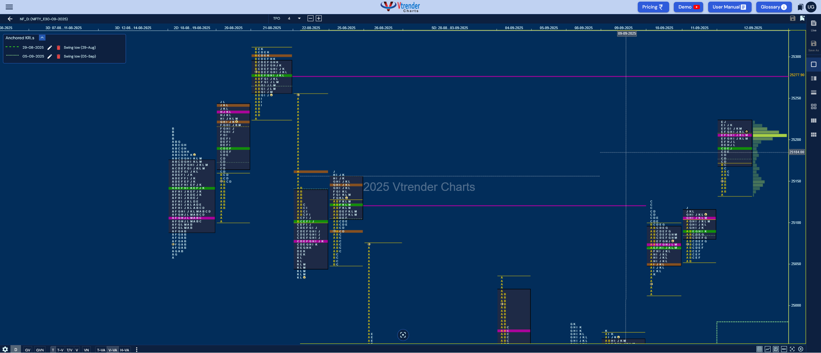Click the 09-09-2025 crosshair date label
The image size is (821, 353).
[627, 33]
